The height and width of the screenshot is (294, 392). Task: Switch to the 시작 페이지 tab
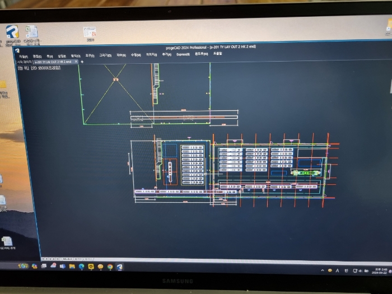[24, 62]
